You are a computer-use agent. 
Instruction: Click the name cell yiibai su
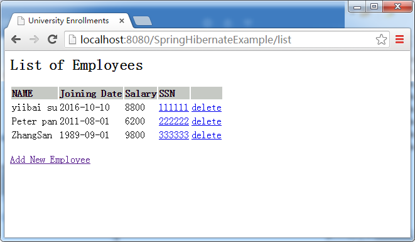pos(35,107)
